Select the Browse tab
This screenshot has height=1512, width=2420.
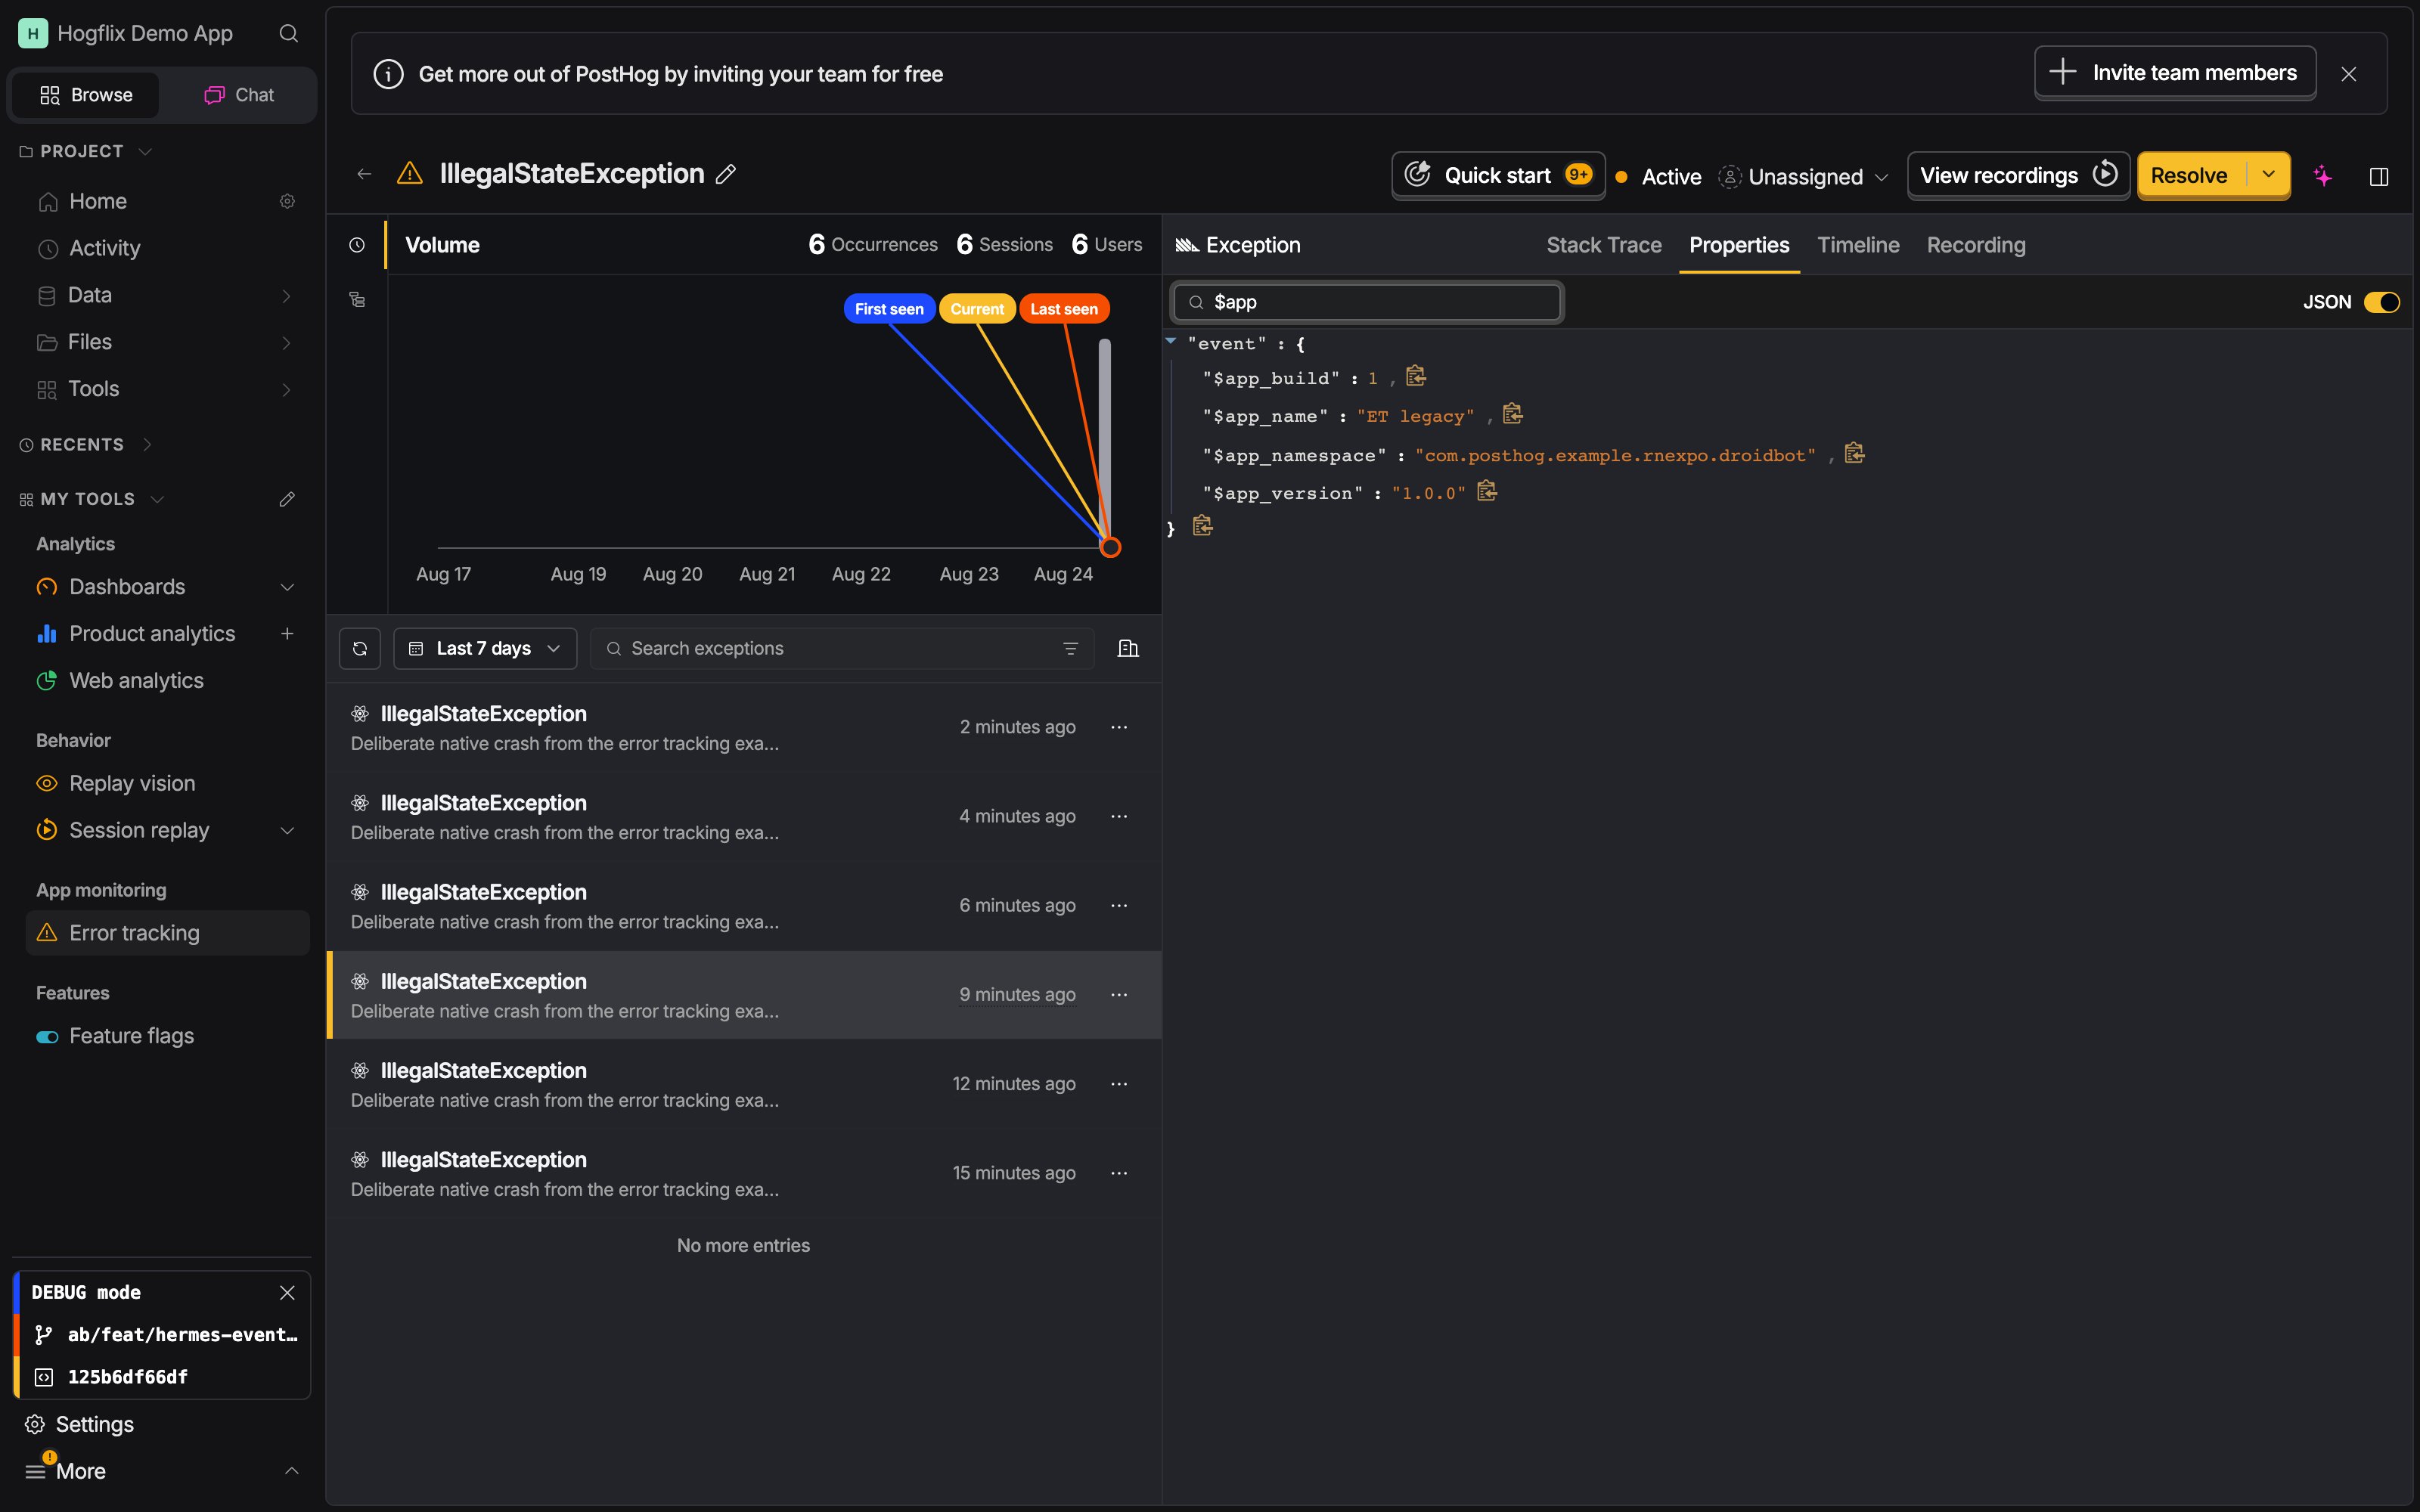[x=86, y=95]
